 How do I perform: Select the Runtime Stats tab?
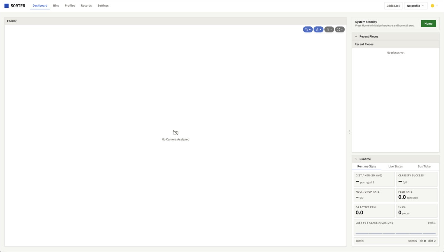pyautogui.click(x=366, y=166)
